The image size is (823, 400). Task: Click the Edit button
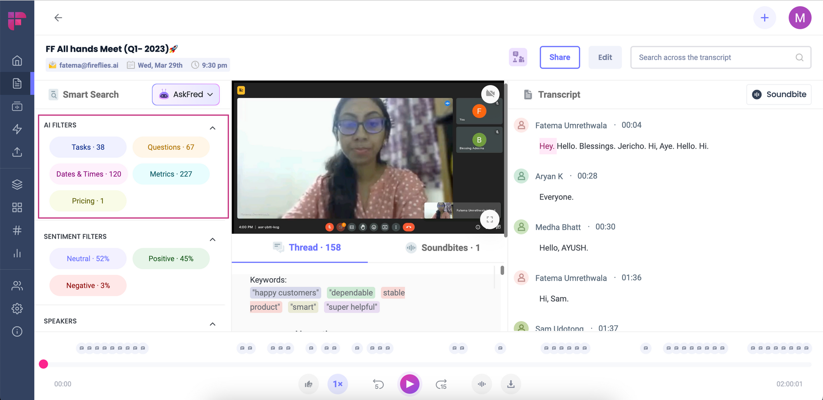605,57
